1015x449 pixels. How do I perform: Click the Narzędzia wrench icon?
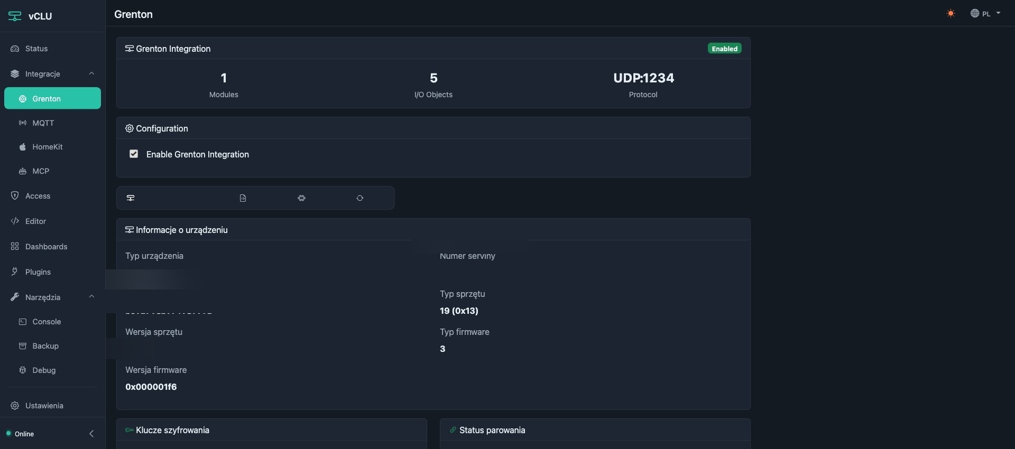click(15, 297)
